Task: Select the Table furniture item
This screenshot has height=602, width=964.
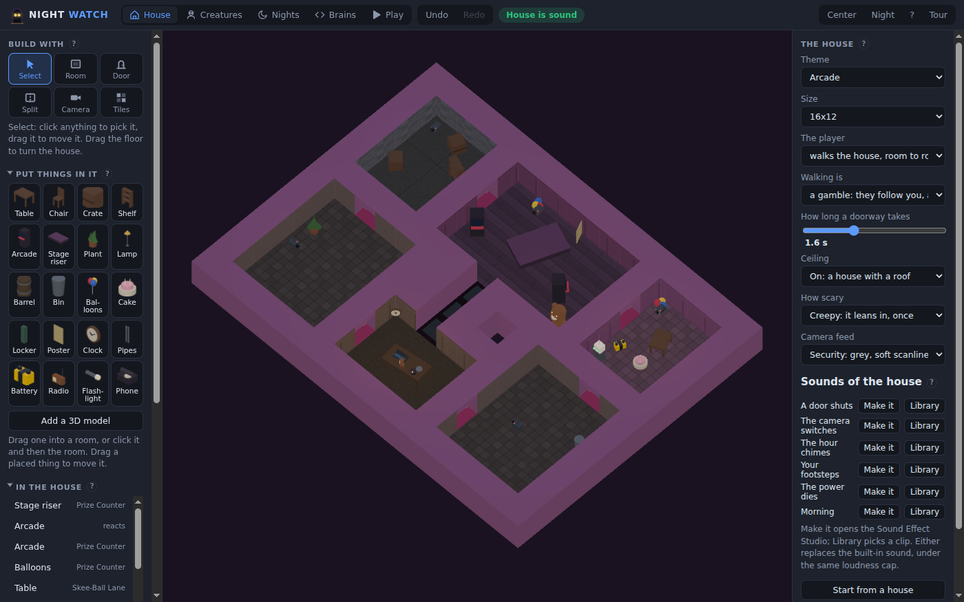Action: (24, 202)
